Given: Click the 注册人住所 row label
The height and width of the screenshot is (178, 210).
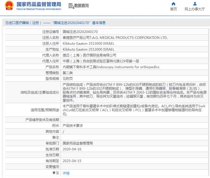Looking at the screenshot, I should [x=51, y=44].
